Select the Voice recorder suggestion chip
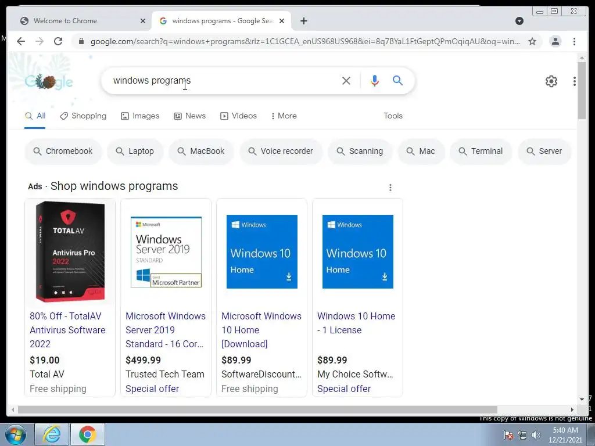 coord(281,152)
